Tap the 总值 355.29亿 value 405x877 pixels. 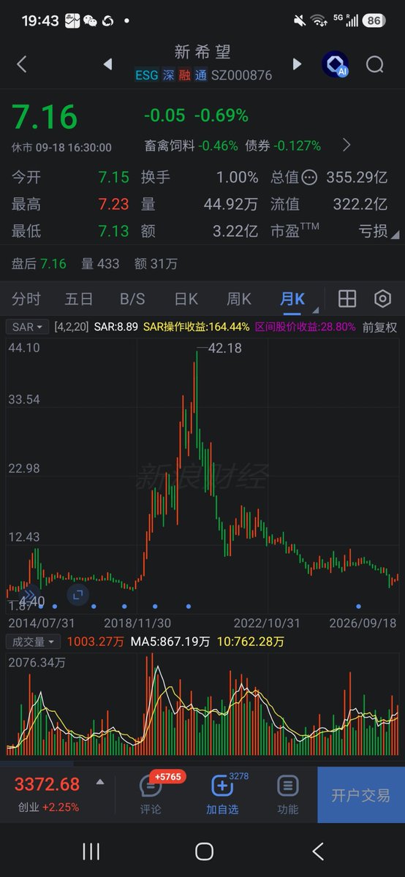click(x=357, y=177)
